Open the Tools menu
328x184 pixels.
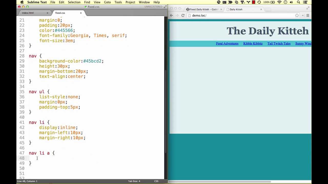[118, 2]
